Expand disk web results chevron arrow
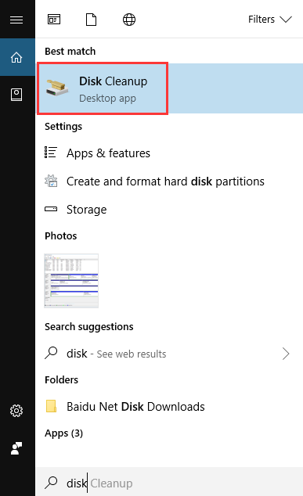303x496 pixels. coord(286,354)
